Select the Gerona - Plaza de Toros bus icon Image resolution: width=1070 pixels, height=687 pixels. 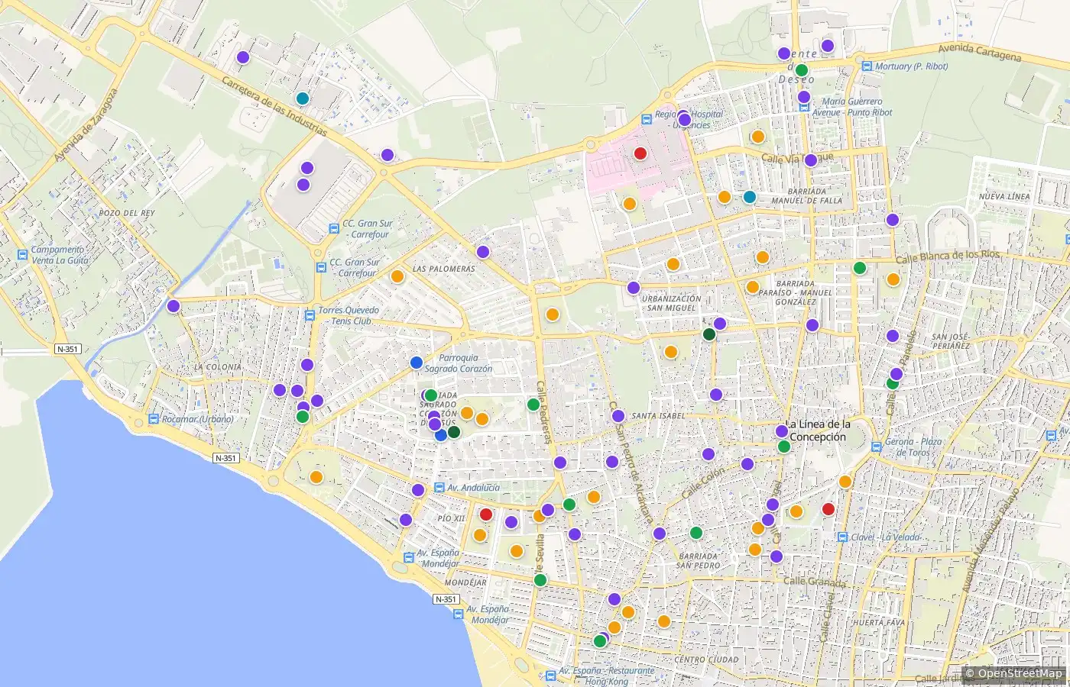[876, 447]
